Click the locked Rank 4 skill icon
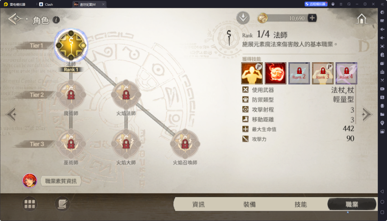 pyautogui.click(x=346, y=73)
